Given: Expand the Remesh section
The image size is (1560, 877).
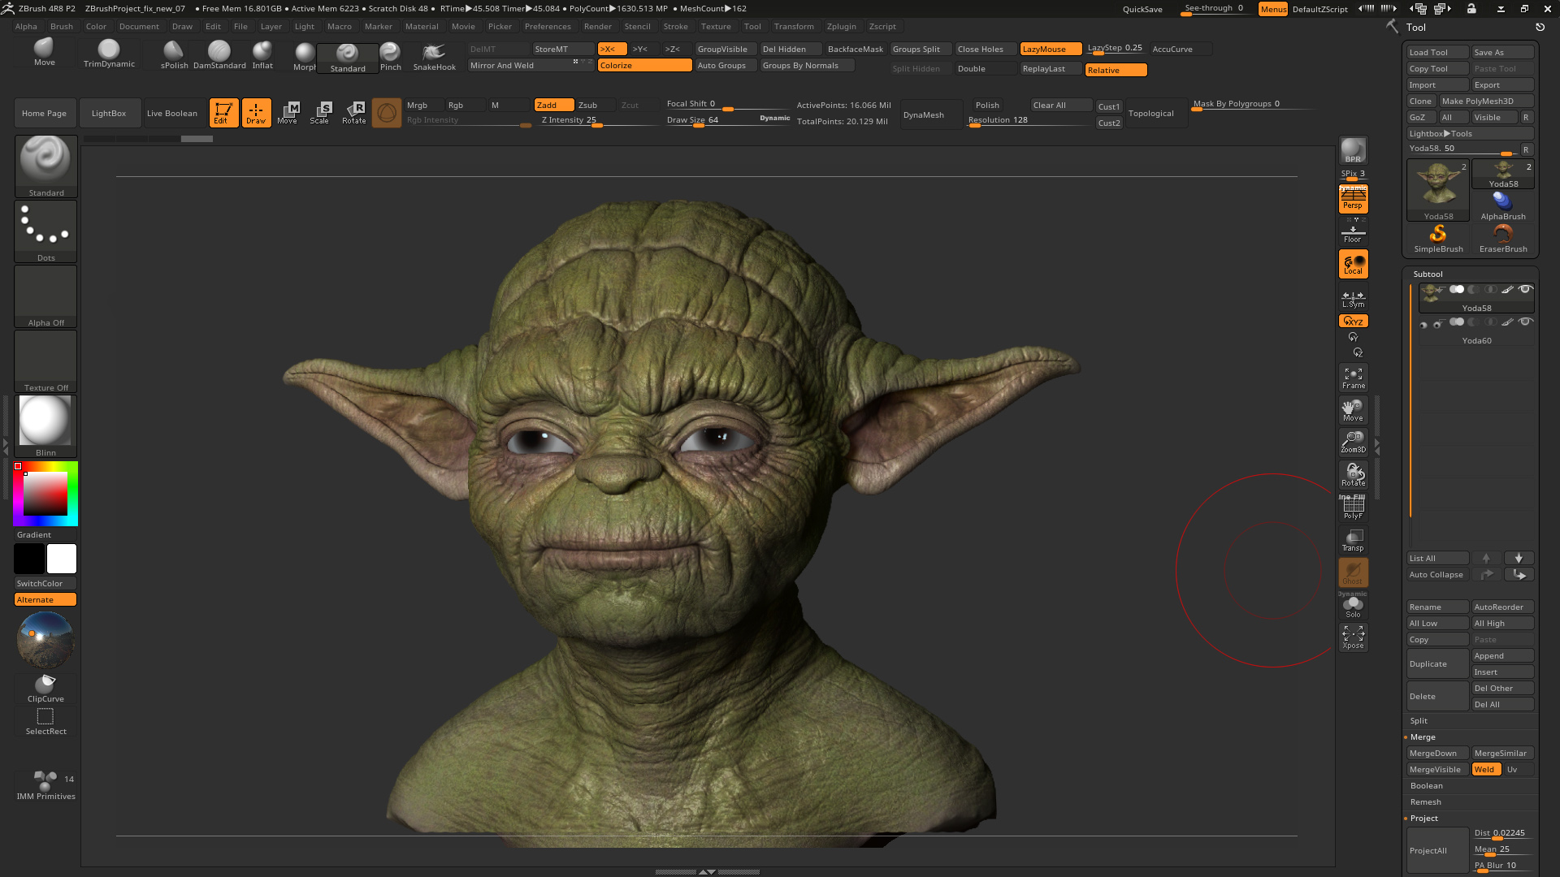Looking at the screenshot, I should [1426, 801].
